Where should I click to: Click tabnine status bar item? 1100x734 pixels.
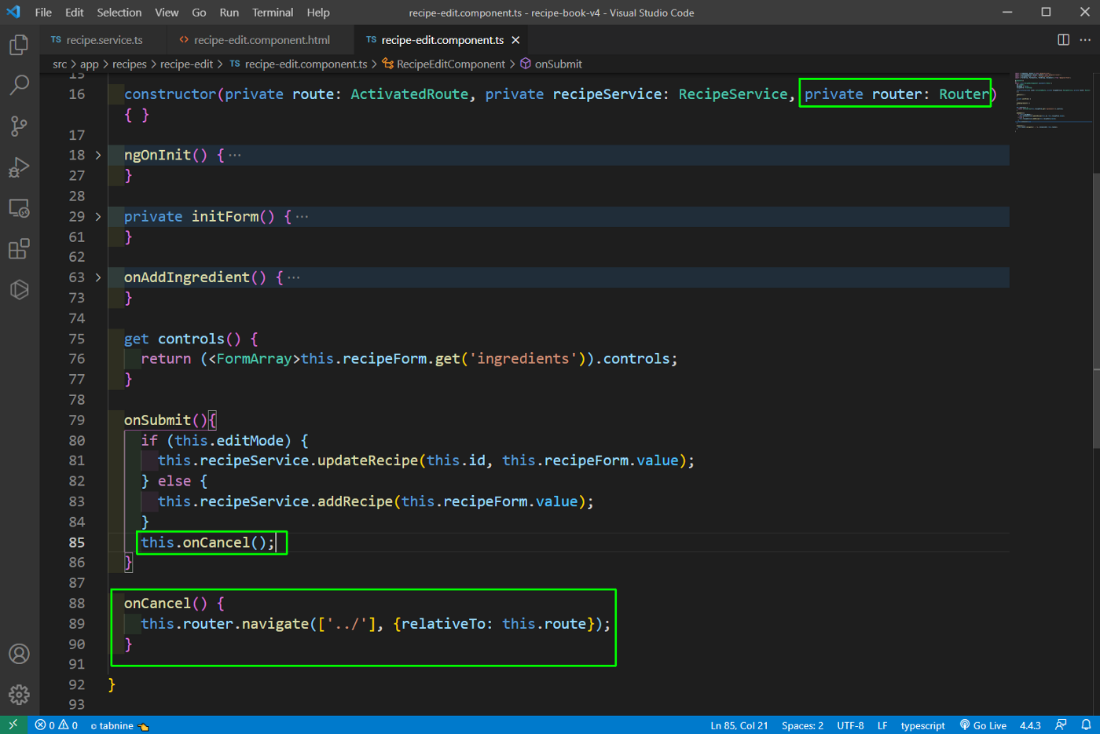pyautogui.click(x=119, y=725)
